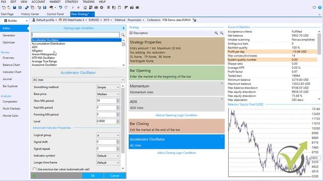Open the JFD MetaTrader 4 data source dropdown

[x=73, y=20]
